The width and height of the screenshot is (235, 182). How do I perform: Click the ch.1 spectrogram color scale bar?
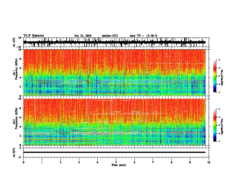point(215,76)
